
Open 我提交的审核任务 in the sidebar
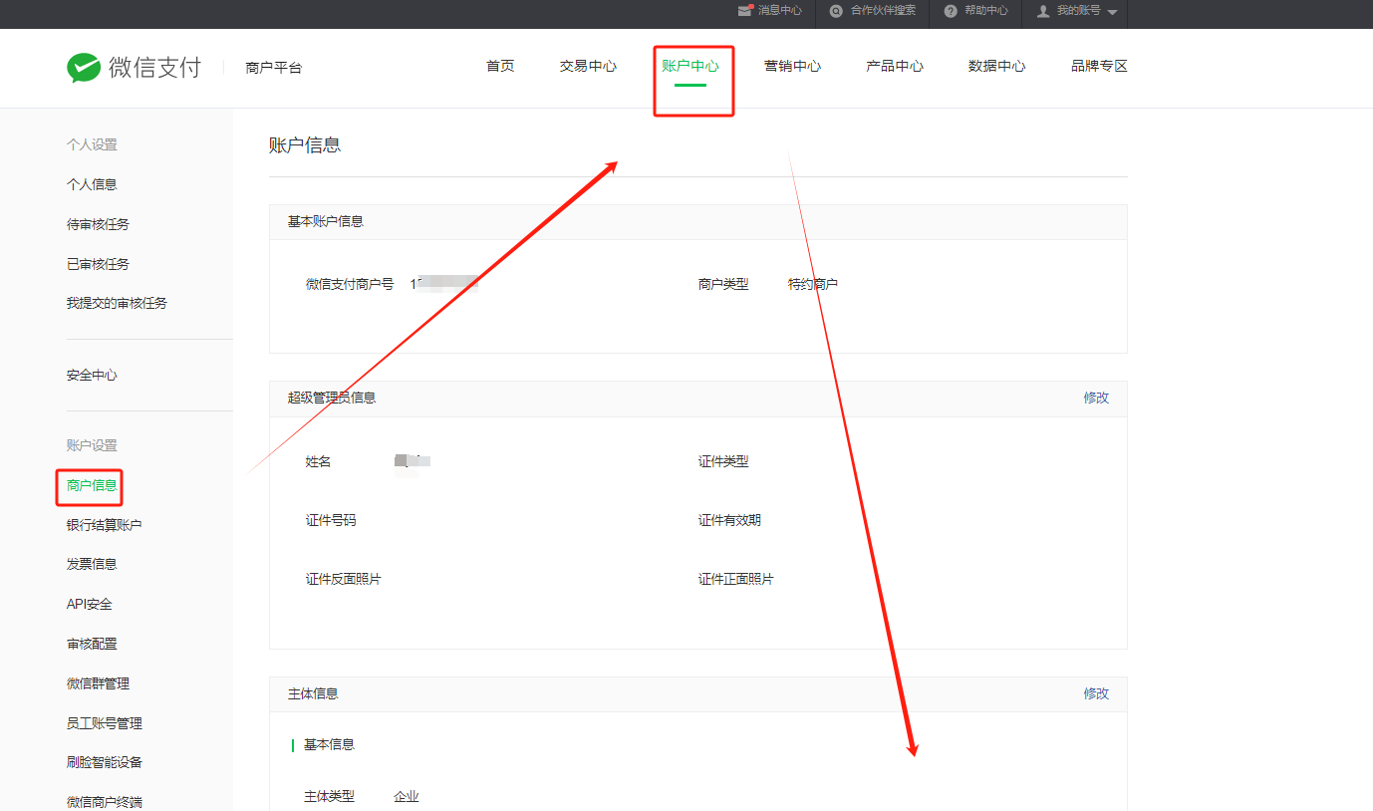pyautogui.click(x=117, y=303)
